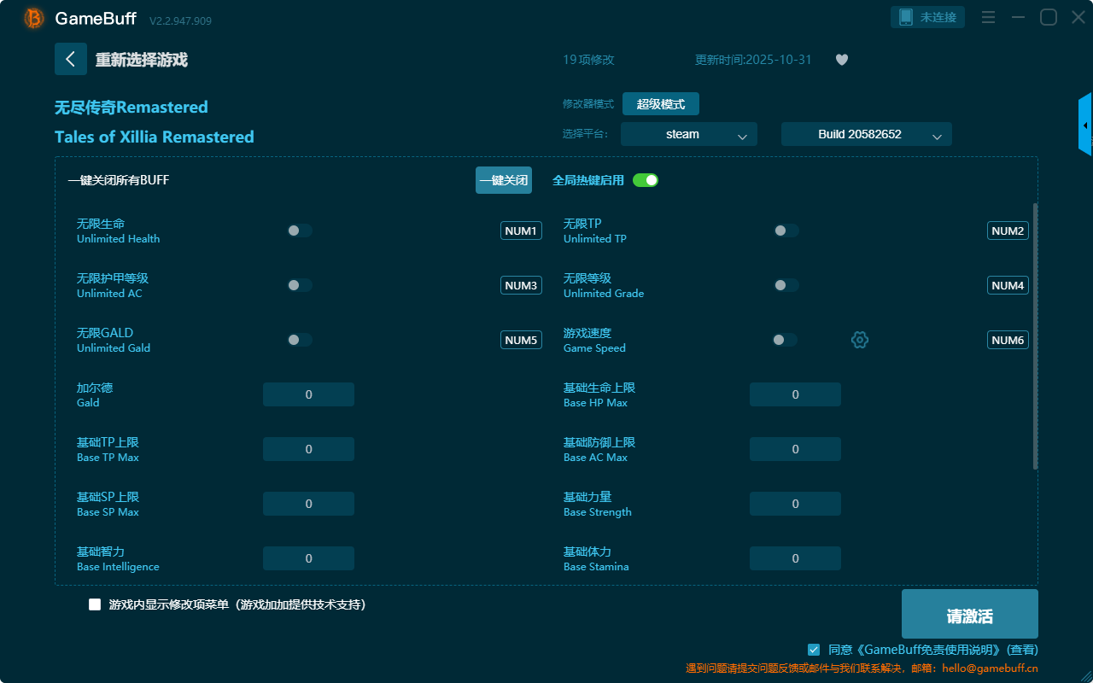This screenshot has height=683, width=1093.
Task: Click the 请激活 activate button
Action: 969,616
